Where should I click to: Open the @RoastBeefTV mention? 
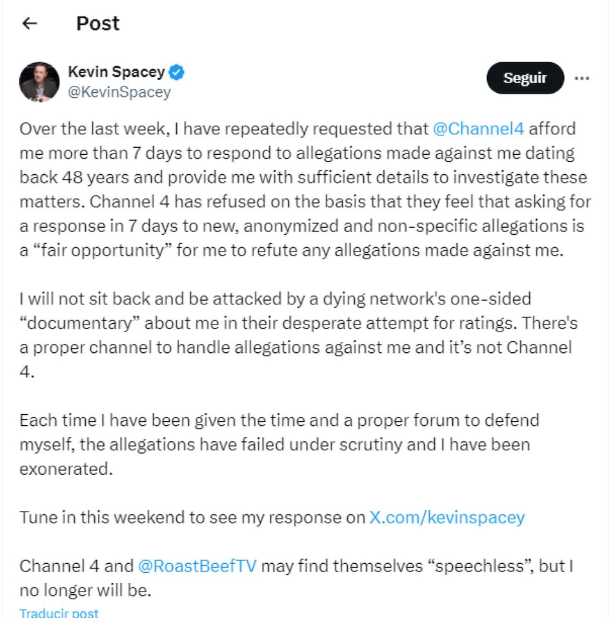coord(197,566)
